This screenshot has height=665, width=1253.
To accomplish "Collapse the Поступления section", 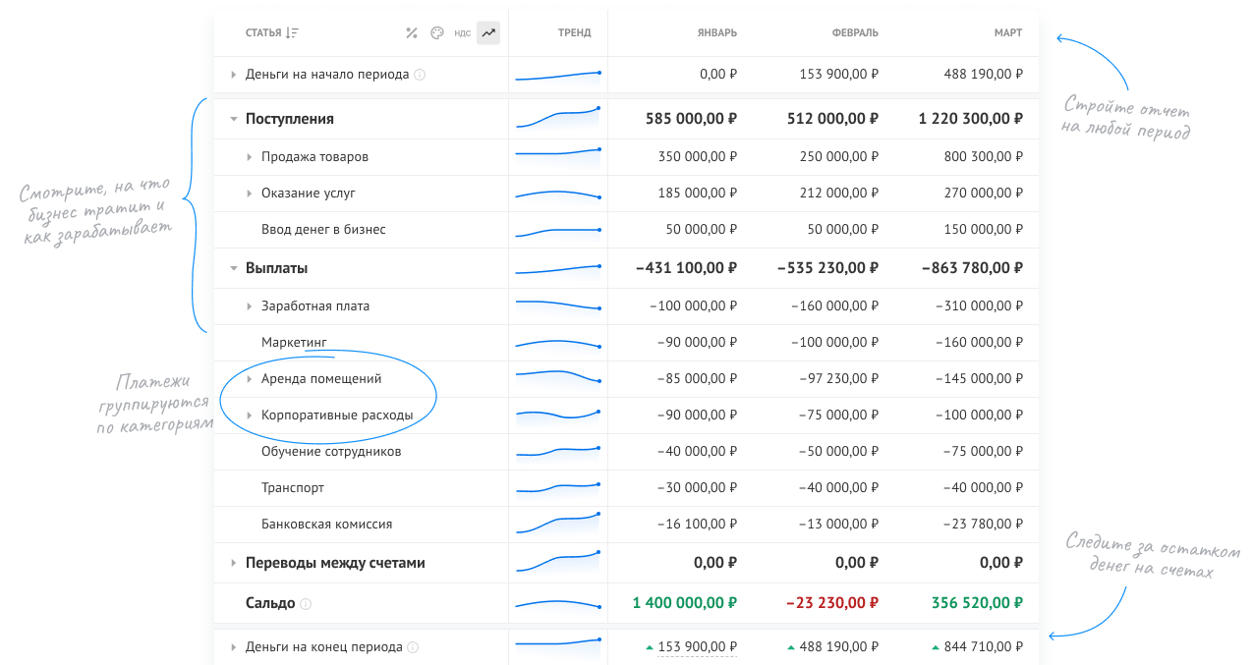I will (234, 119).
